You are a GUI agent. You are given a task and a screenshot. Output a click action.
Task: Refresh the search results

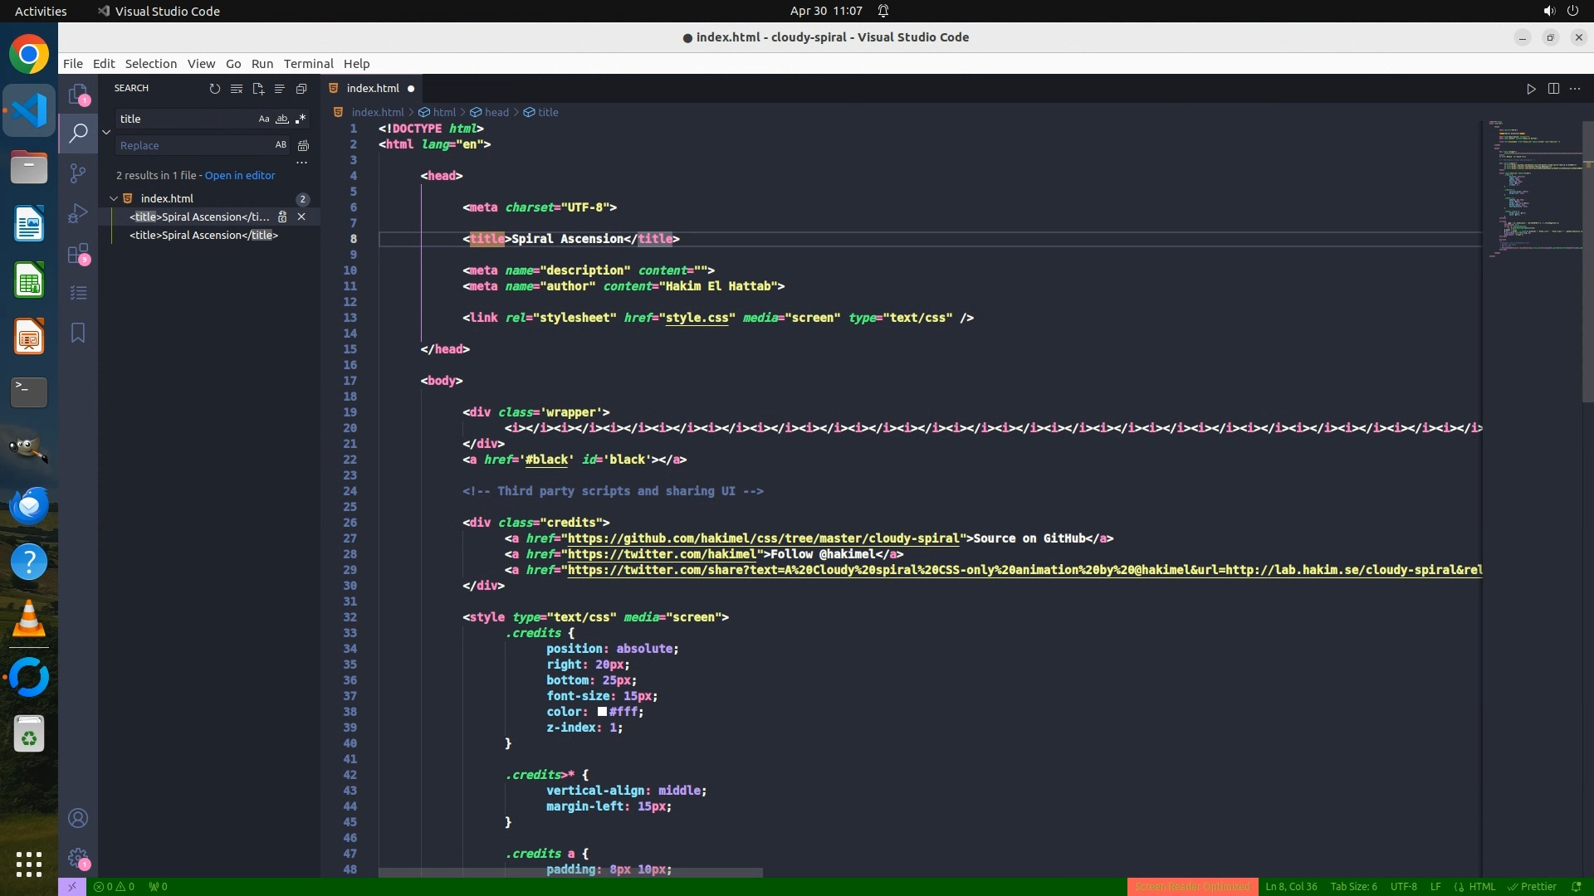tap(215, 89)
